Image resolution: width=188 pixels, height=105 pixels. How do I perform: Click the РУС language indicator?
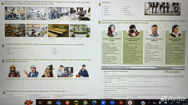tap(179, 103)
